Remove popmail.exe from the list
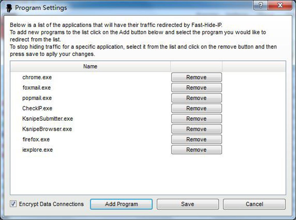The height and width of the screenshot is (220, 296). click(x=196, y=98)
